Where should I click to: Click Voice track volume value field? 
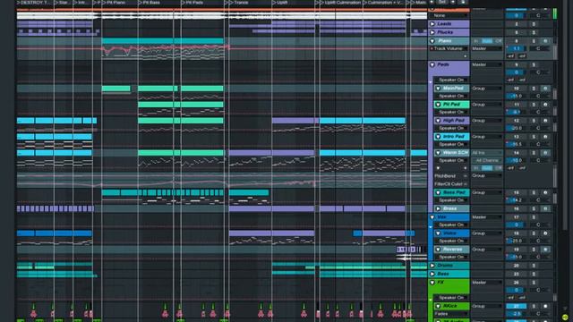click(x=517, y=241)
